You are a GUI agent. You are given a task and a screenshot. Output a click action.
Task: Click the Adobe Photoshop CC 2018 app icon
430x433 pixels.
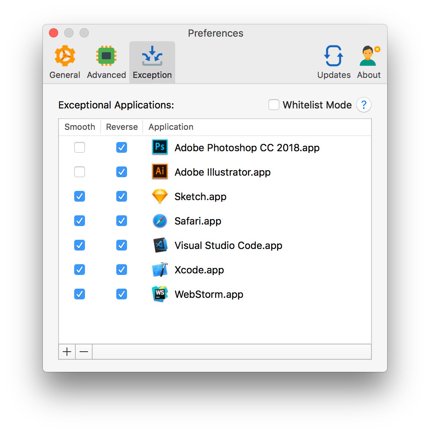(160, 147)
